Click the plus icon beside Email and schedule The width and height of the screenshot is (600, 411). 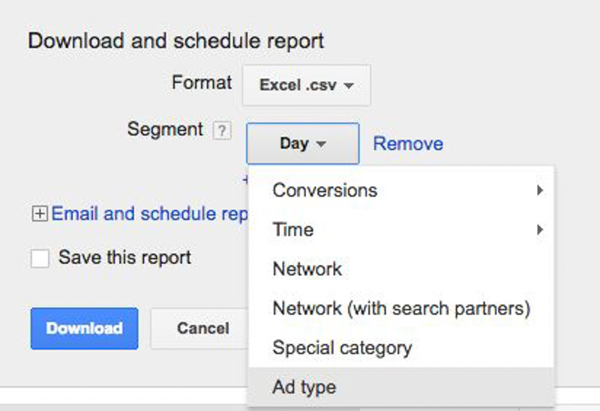[x=39, y=214]
